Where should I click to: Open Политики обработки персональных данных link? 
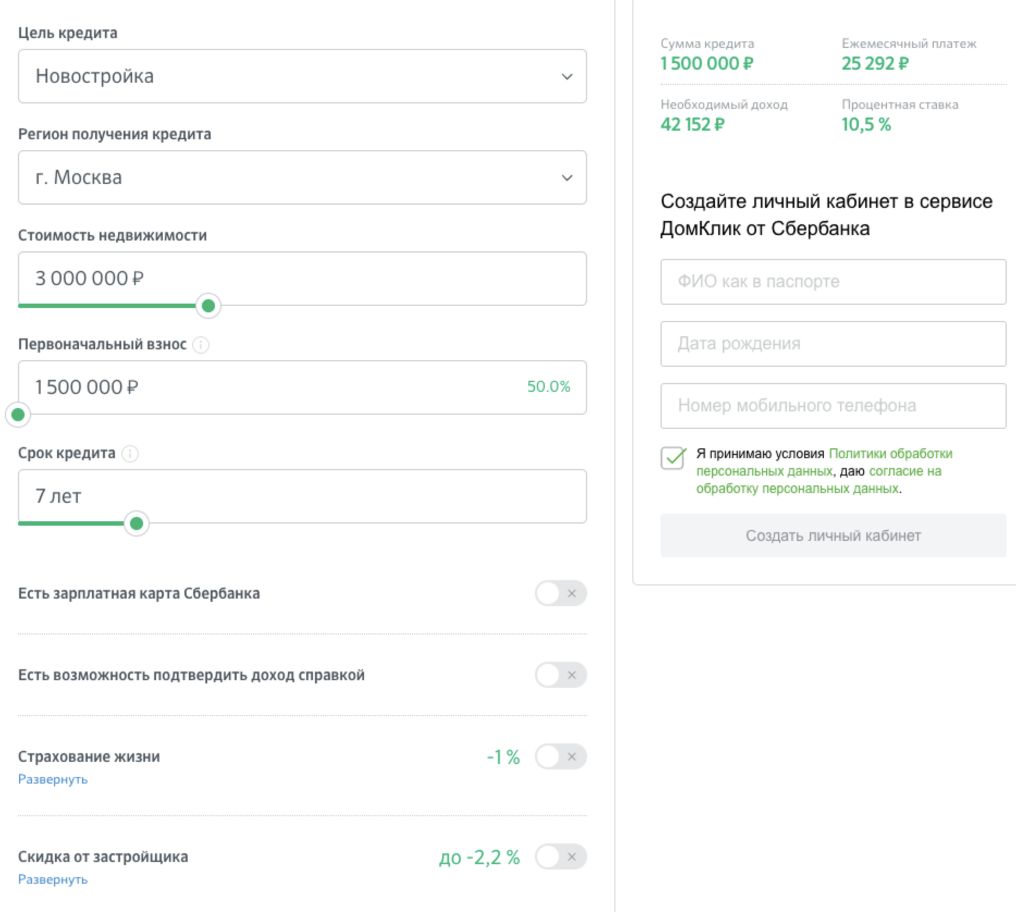[x=824, y=462]
